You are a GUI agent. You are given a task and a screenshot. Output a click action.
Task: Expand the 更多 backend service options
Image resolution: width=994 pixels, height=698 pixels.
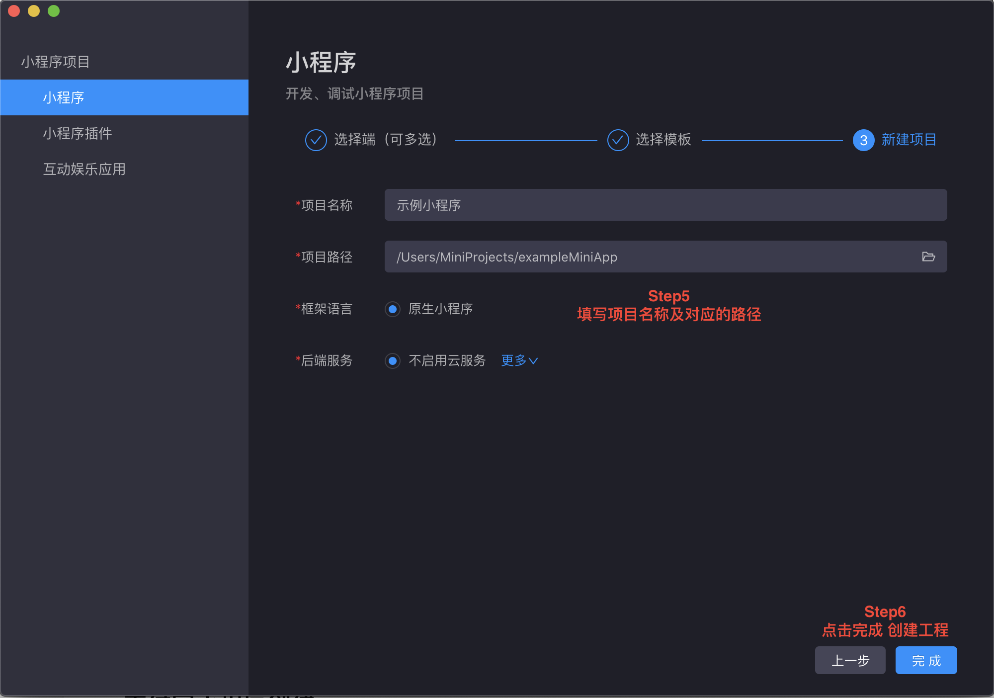click(519, 360)
